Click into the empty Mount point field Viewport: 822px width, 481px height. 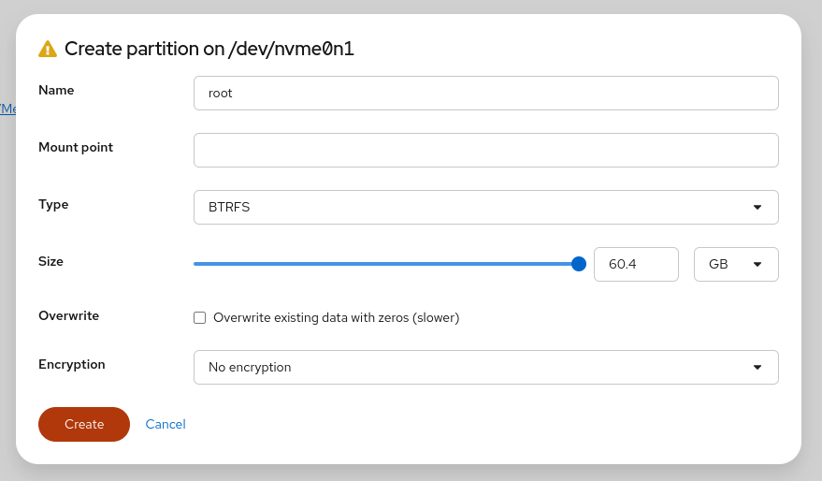click(x=486, y=151)
